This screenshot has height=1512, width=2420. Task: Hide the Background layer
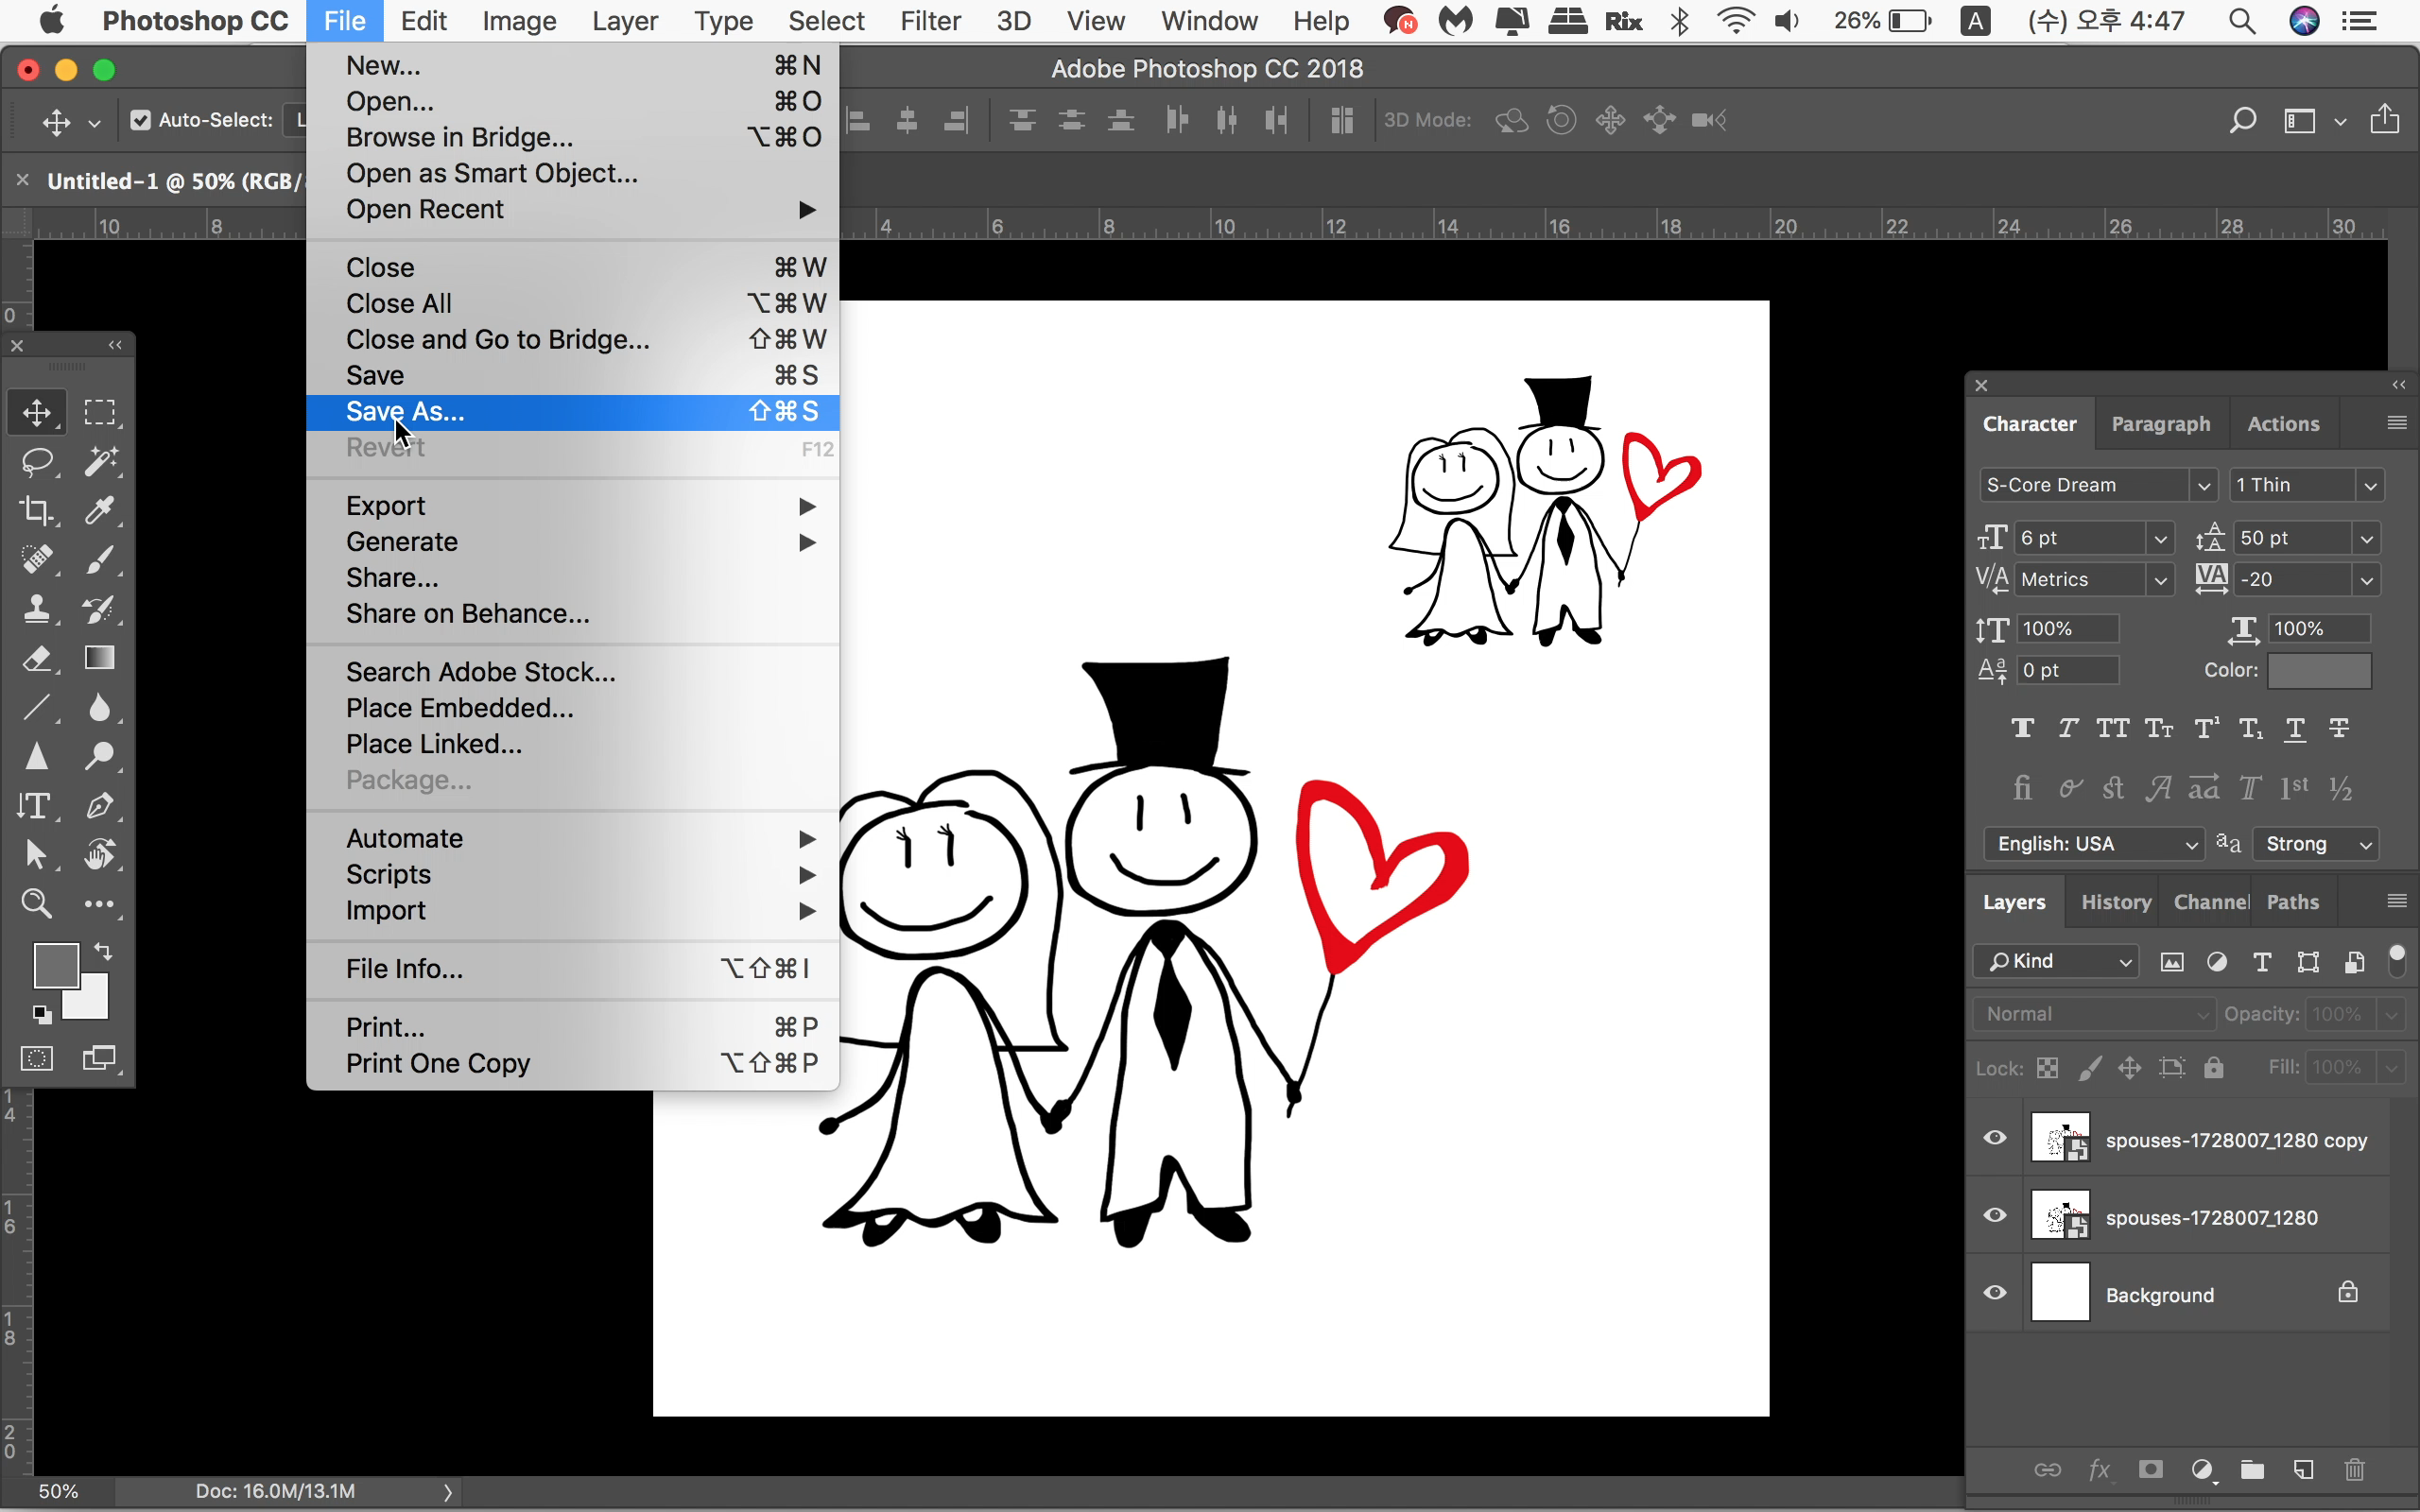[1995, 1293]
